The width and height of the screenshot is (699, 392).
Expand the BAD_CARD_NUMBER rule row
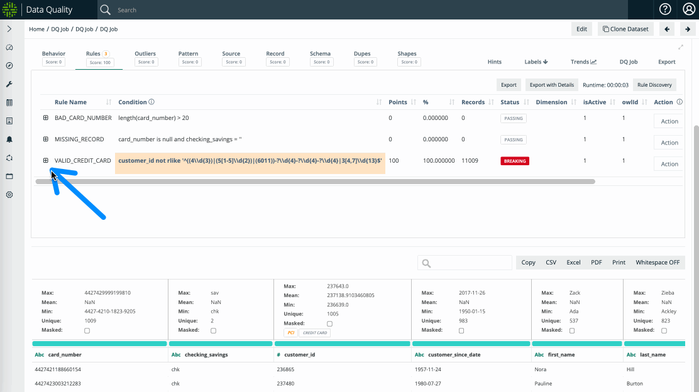46,118
